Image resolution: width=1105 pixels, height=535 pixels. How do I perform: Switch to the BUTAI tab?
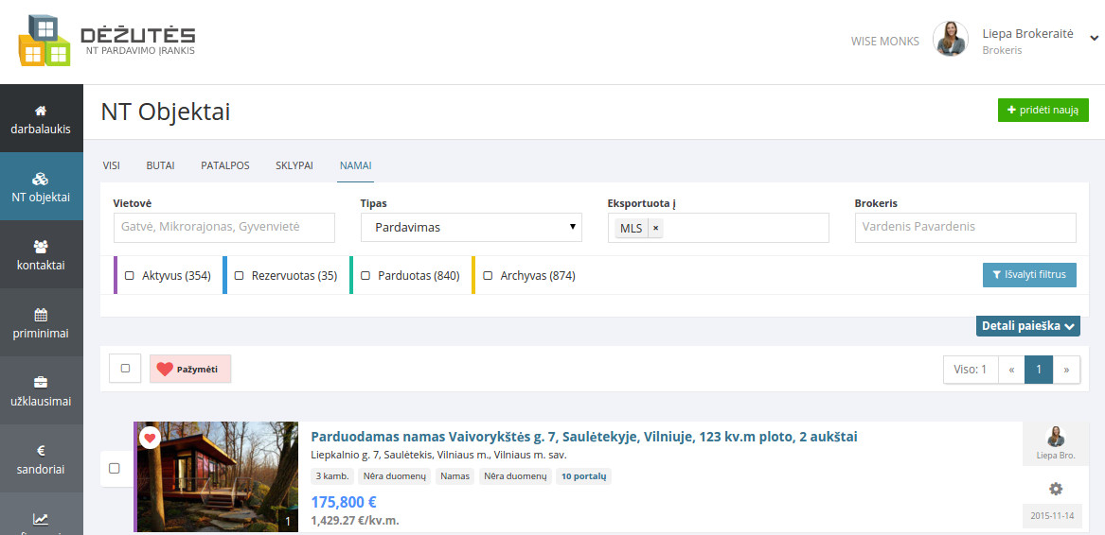[x=160, y=165]
